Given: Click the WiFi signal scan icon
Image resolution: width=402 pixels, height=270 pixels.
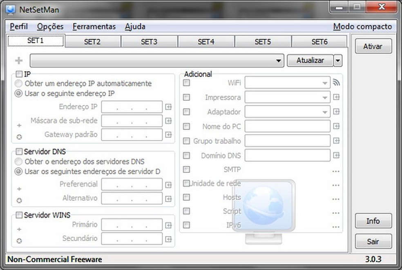Looking at the screenshot, I should pos(336,83).
